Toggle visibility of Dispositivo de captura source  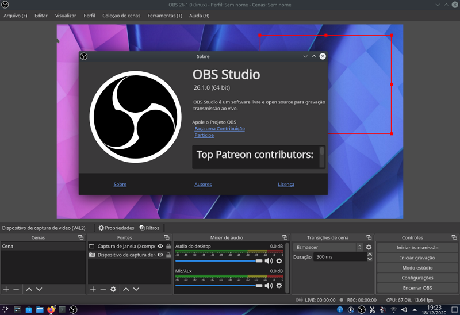(160, 255)
